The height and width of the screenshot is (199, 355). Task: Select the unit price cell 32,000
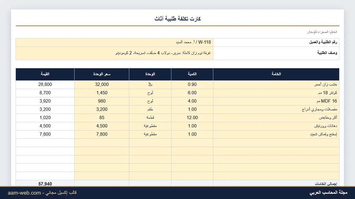pos(102,85)
